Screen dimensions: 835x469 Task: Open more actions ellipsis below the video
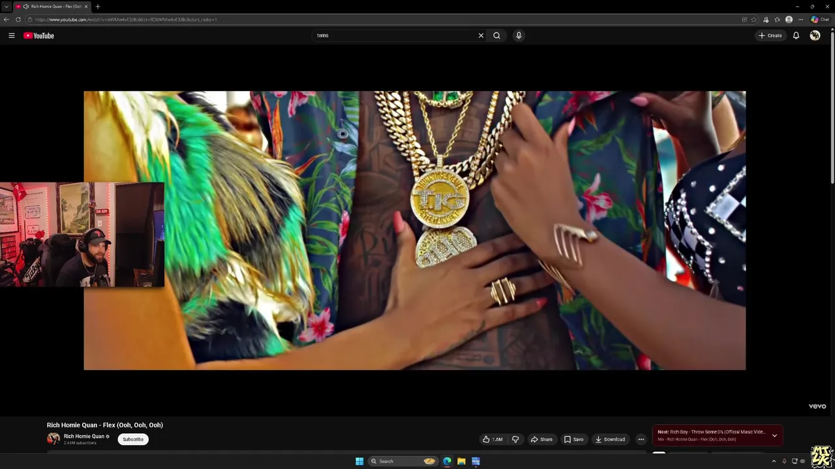click(x=641, y=439)
